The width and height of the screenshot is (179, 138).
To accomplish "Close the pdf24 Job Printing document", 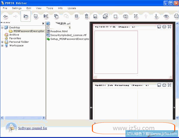I will coord(169,85).
